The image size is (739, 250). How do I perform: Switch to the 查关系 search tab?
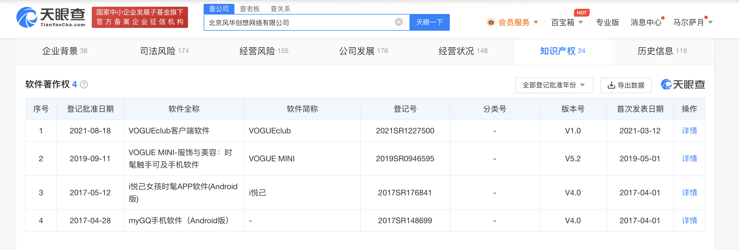[280, 9]
